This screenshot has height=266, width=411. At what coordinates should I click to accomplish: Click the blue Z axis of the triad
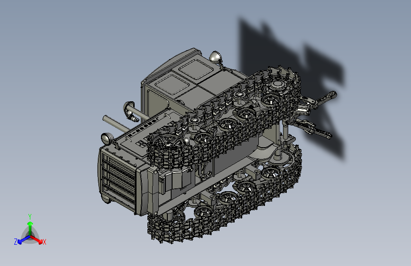pos(23,240)
